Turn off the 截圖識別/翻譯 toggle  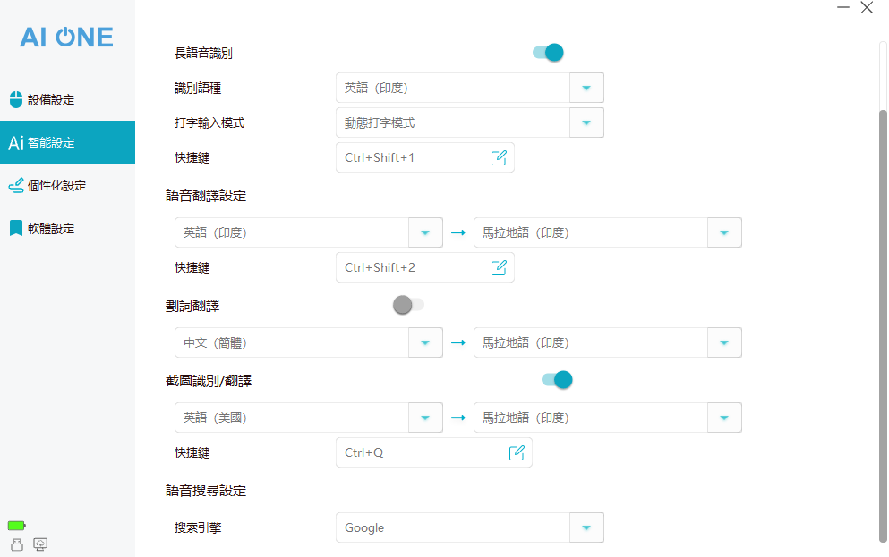pos(557,380)
